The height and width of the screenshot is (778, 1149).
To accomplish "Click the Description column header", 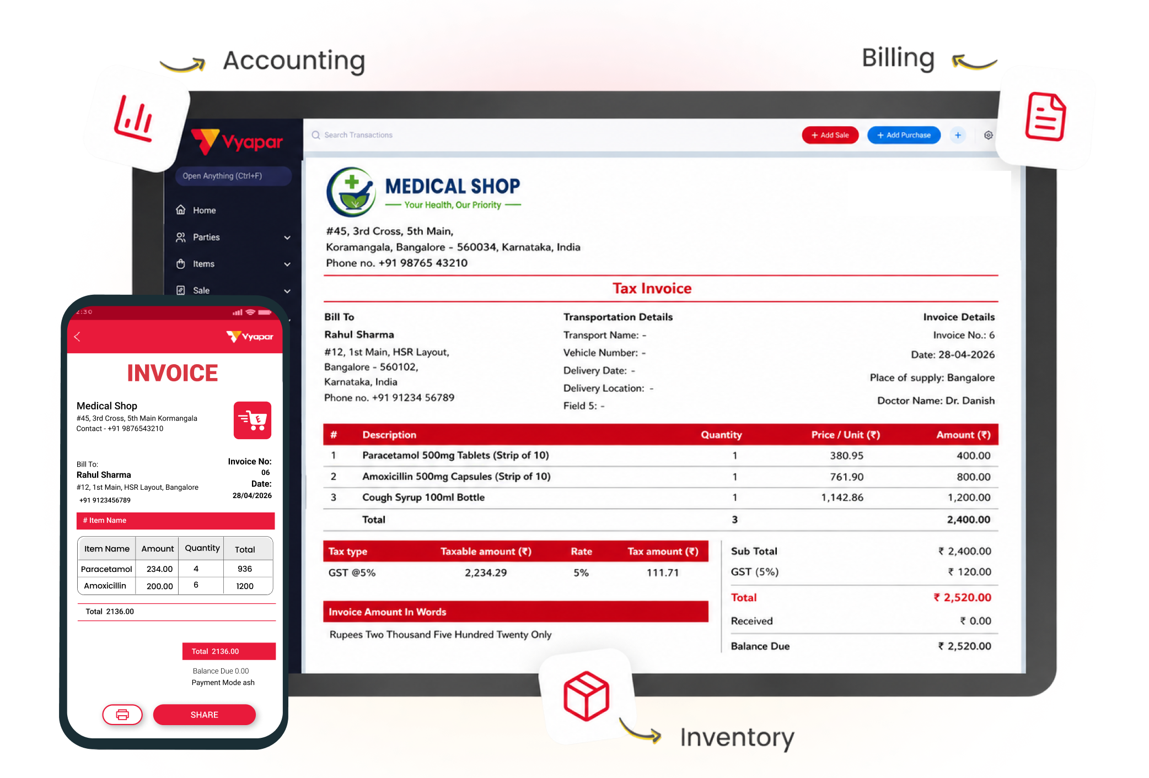I will [x=389, y=435].
